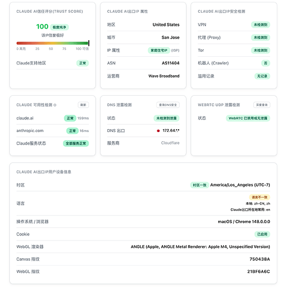The width and height of the screenshot is (298, 287).
Task: Click the black marker at the end of the trust bar
Action: pyautogui.click(x=88, y=43)
